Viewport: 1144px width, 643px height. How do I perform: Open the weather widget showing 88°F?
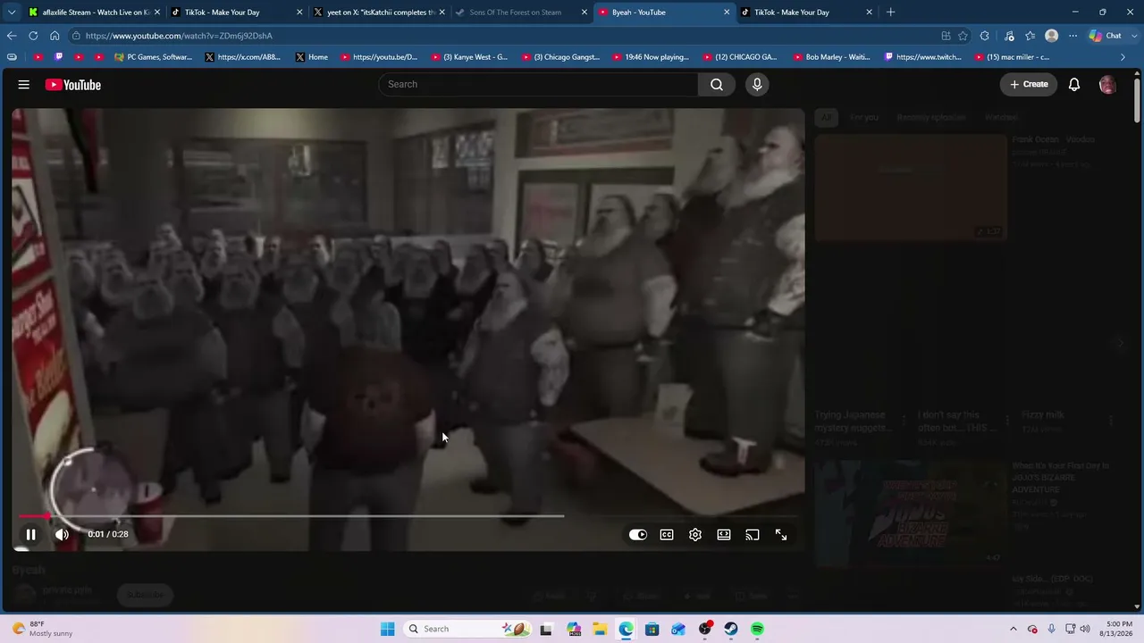(43, 629)
